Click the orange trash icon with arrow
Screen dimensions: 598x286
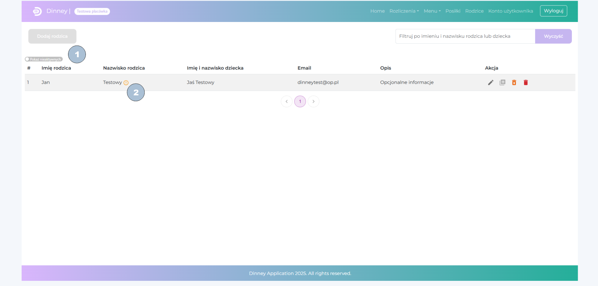click(x=514, y=82)
